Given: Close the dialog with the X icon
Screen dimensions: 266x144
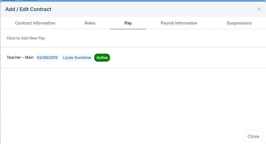Looking at the screenshot, I should (259, 9).
